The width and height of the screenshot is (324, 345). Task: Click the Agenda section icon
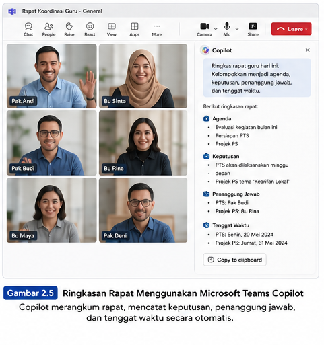click(206, 118)
